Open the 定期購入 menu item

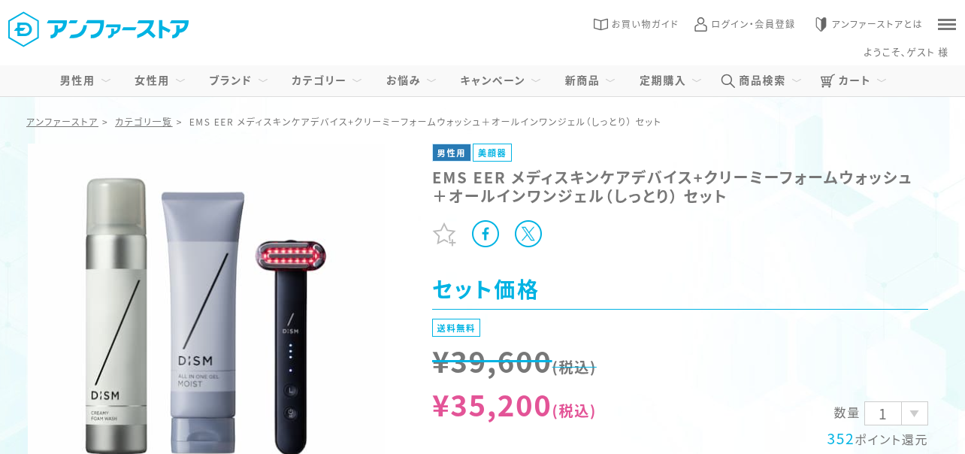pyautogui.click(x=670, y=80)
